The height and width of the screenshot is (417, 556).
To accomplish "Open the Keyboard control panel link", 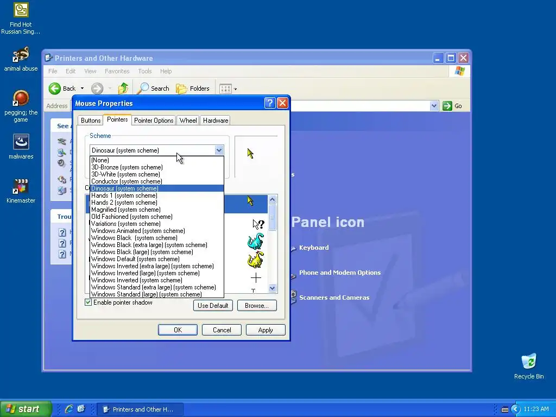I will tap(314, 248).
